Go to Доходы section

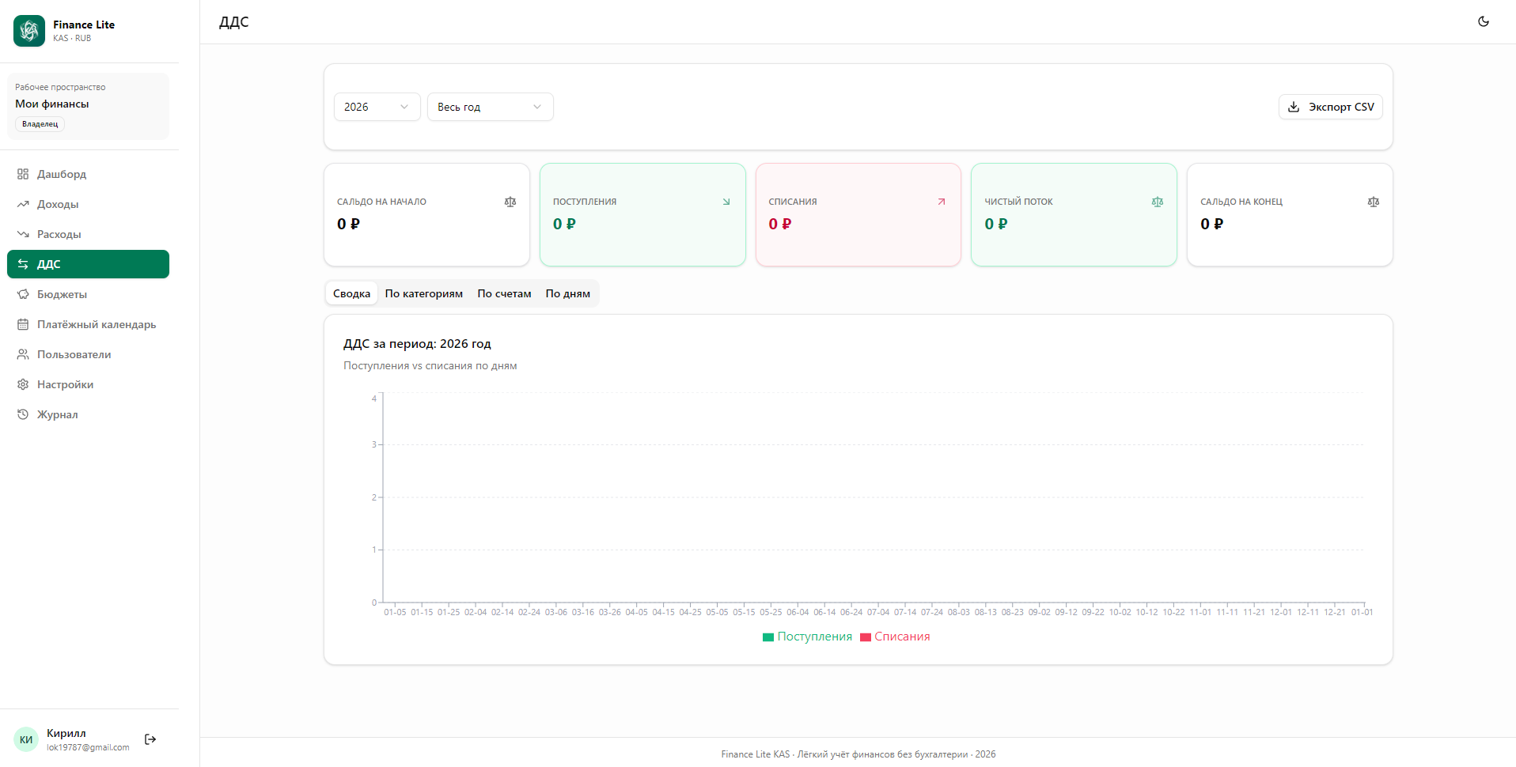[88, 204]
